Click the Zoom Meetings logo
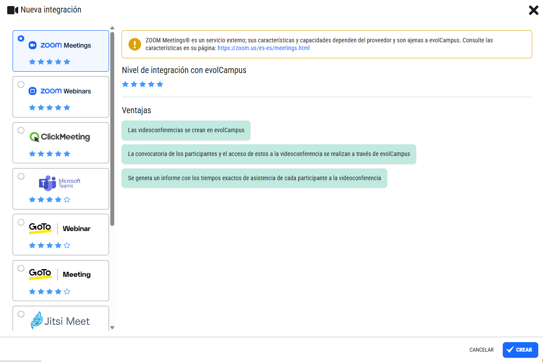The height and width of the screenshot is (362, 543). click(x=60, y=45)
